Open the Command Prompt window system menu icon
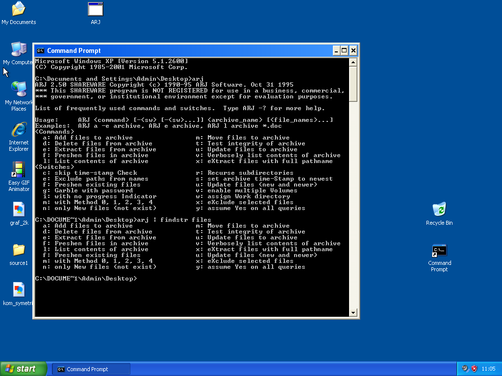Image resolution: width=502 pixels, height=376 pixels. point(40,50)
